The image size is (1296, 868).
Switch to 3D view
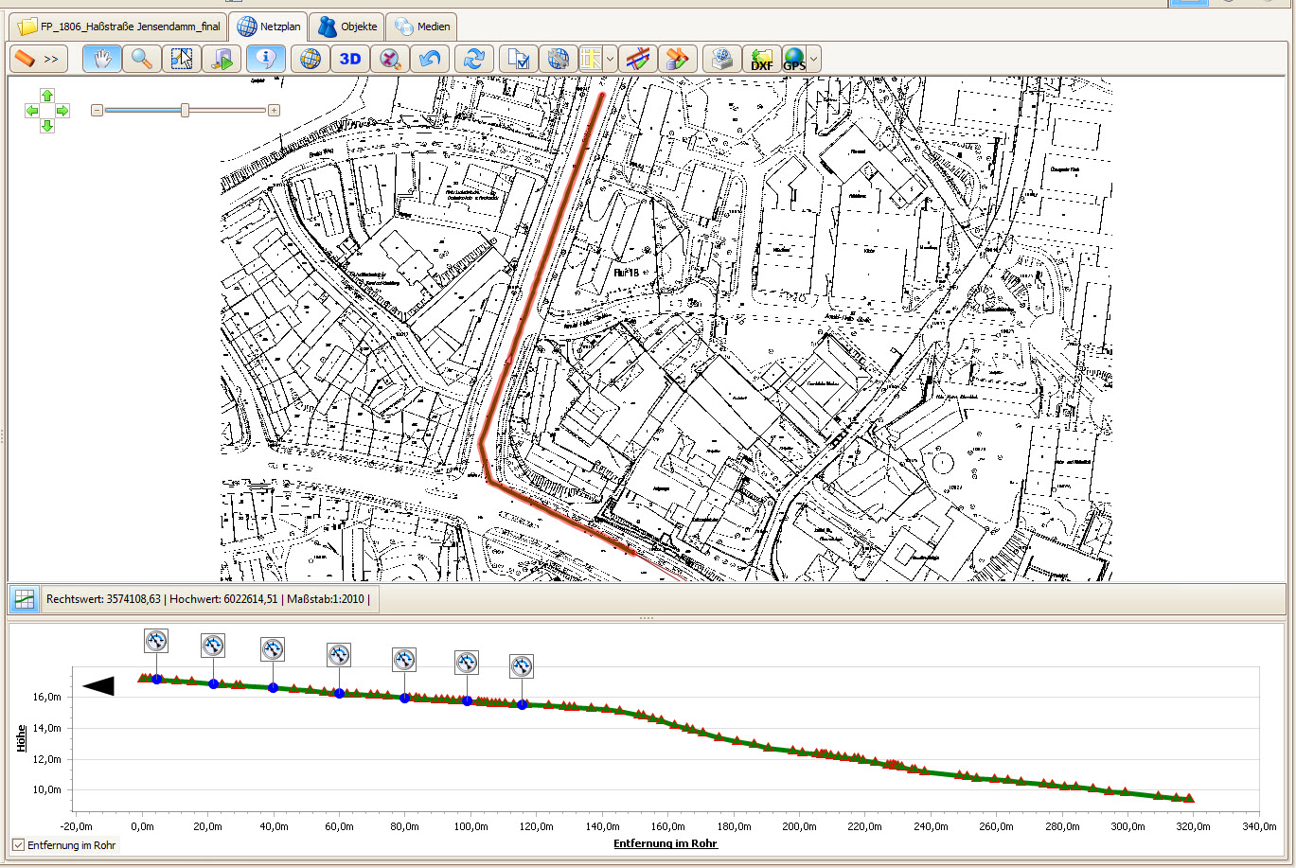[x=350, y=59]
